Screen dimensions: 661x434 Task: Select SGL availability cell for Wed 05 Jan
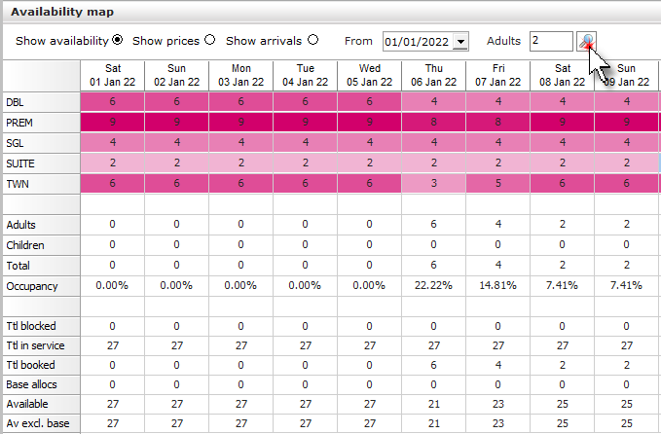click(369, 143)
